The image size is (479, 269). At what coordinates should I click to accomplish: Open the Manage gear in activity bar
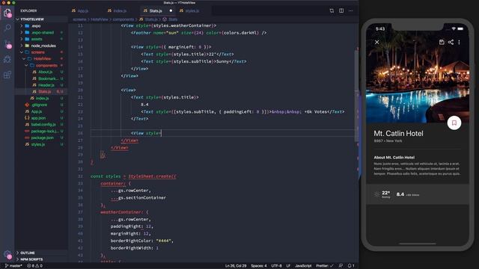pos(7,254)
